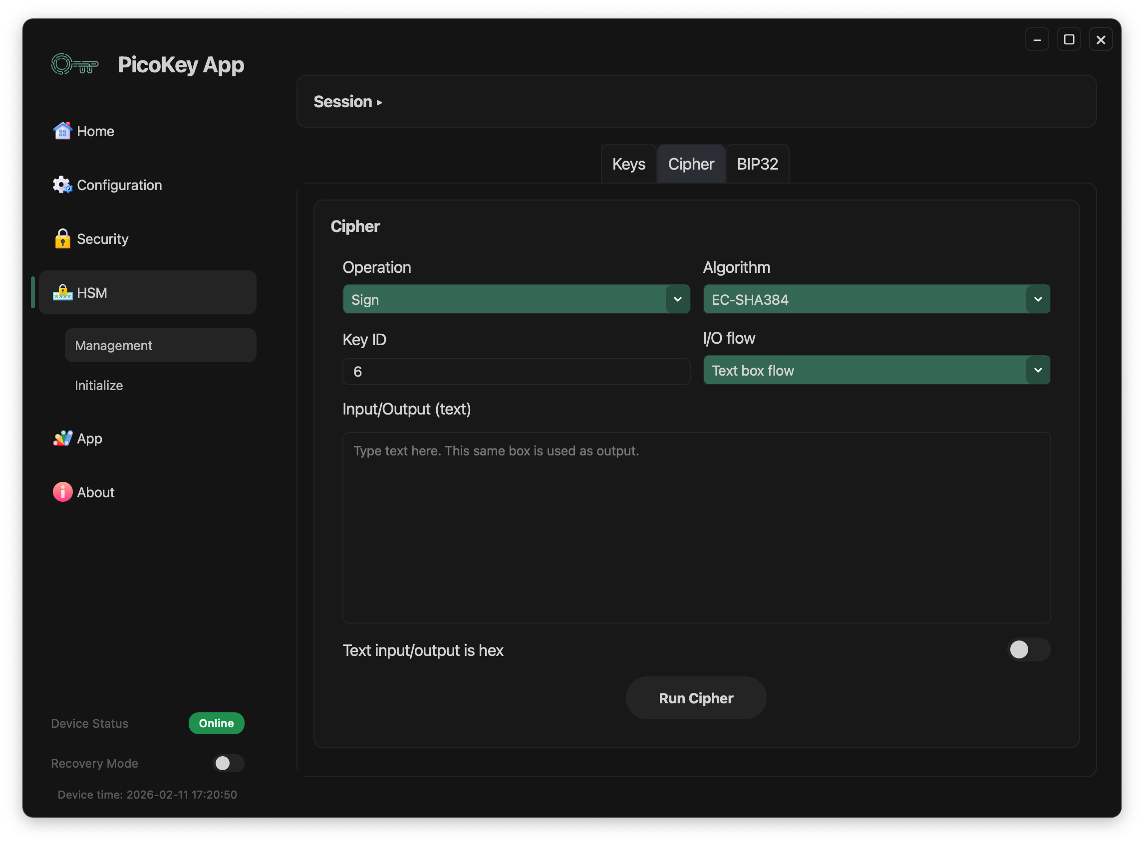Screen dimensions: 1144x844
Task: Click the Home house icon
Action: [62, 131]
